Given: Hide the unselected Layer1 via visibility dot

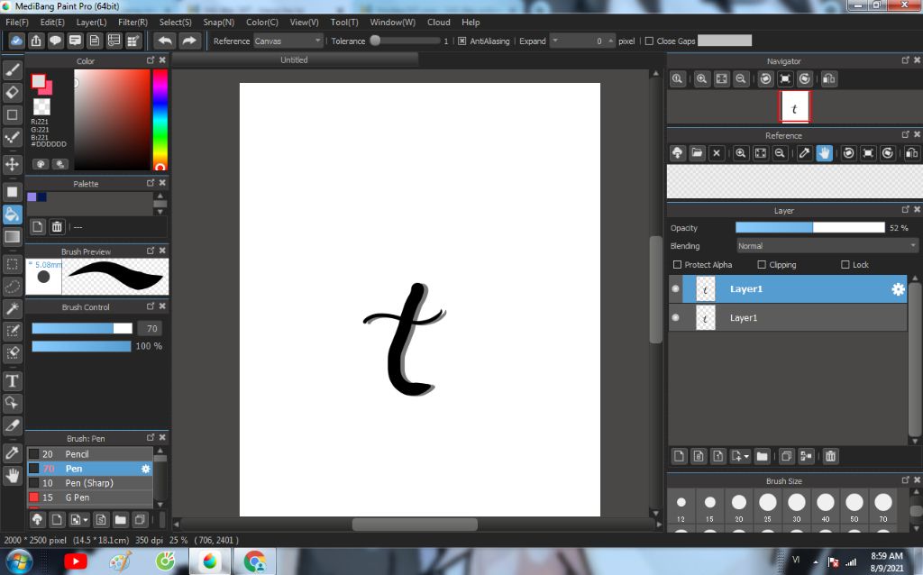Looking at the screenshot, I should click(676, 318).
